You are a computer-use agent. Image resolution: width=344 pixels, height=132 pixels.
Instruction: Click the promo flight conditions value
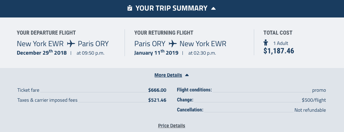(319, 90)
